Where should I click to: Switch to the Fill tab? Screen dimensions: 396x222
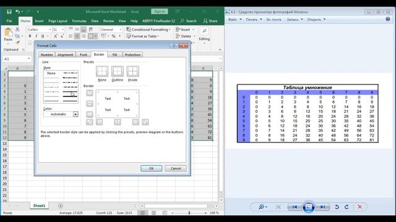coord(114,55)
